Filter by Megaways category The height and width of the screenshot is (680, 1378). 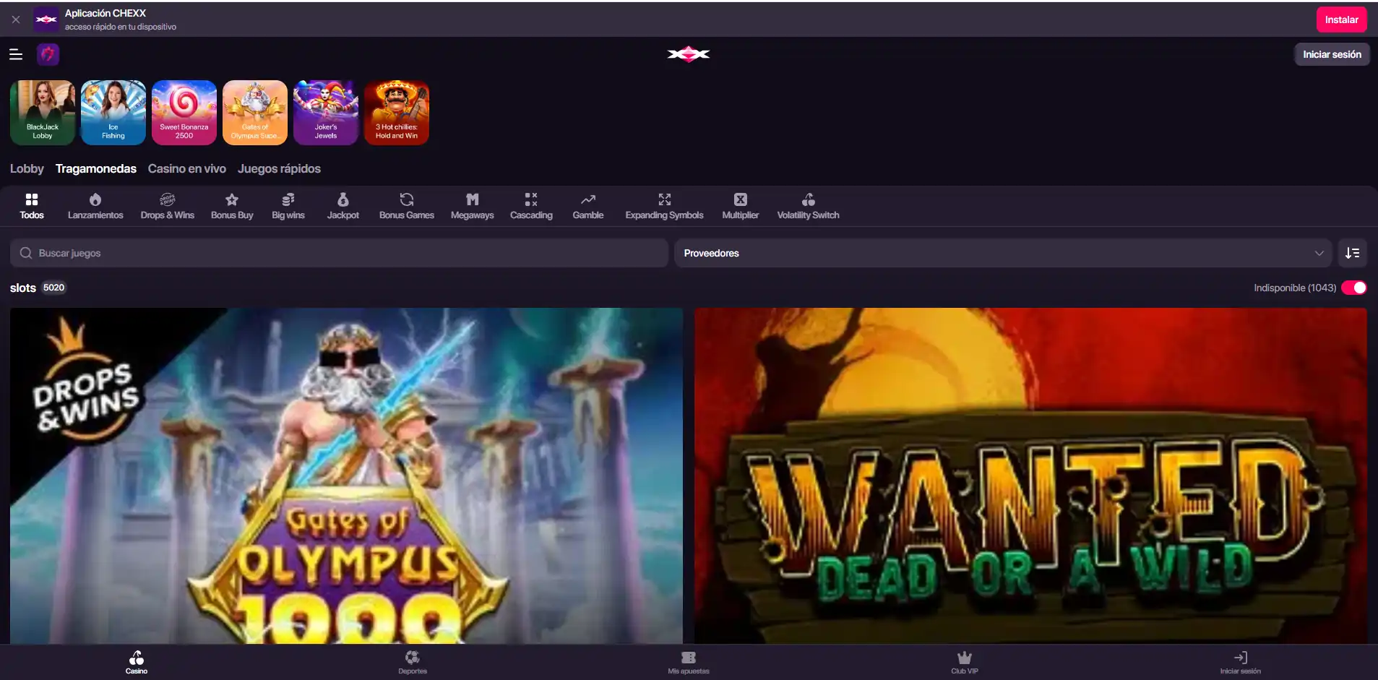coord(473,206)
